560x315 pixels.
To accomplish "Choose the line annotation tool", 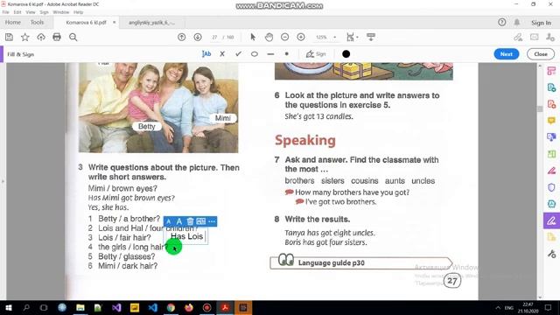I will 270,54.
